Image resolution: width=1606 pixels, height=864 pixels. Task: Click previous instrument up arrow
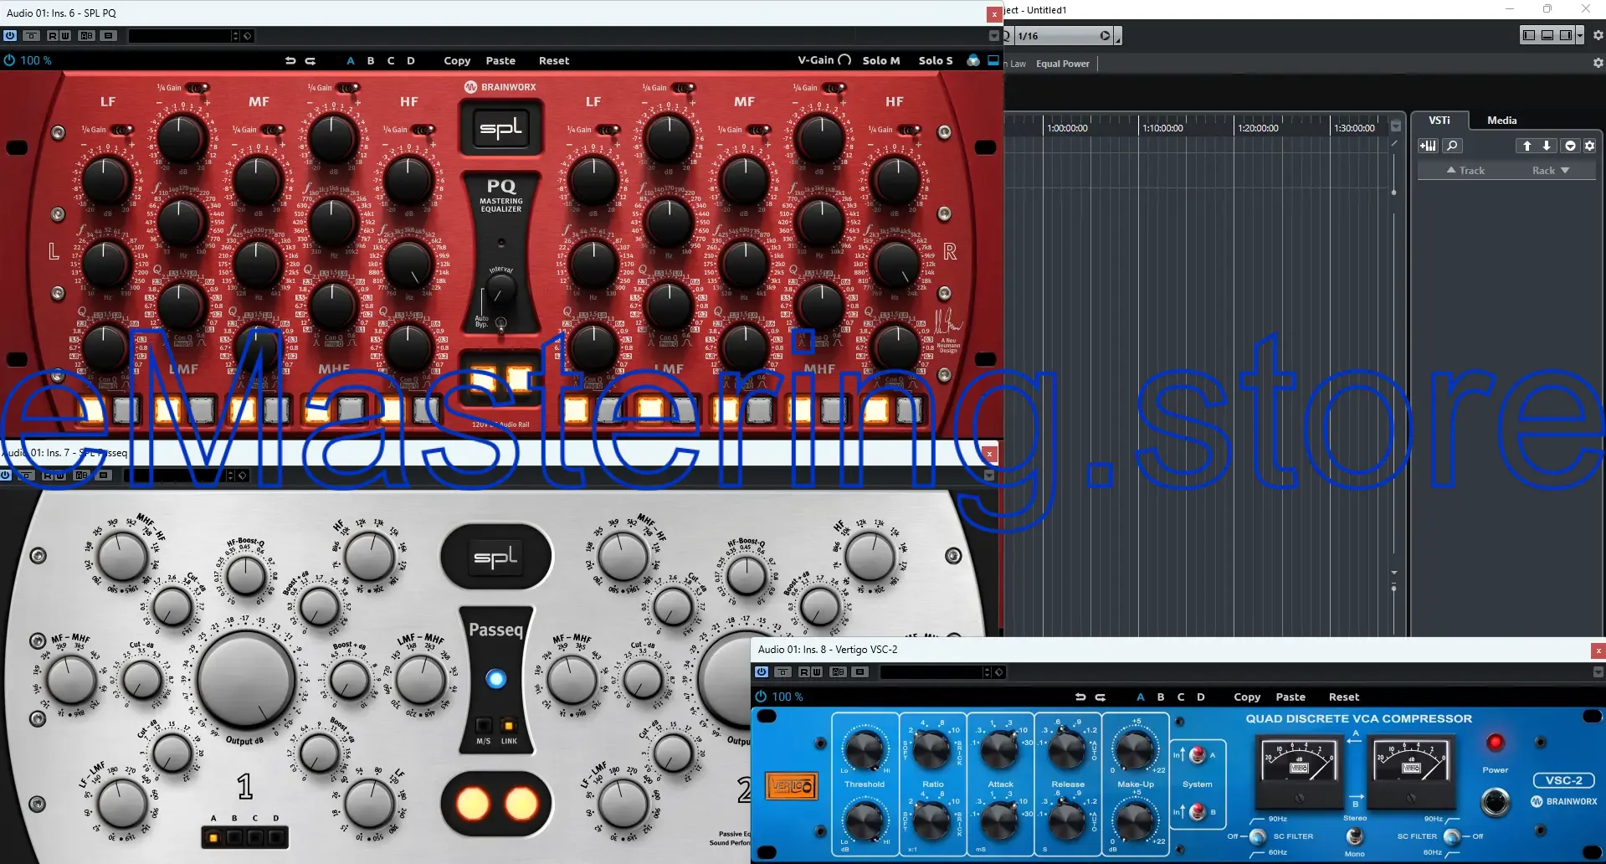tap(1526, 146)
